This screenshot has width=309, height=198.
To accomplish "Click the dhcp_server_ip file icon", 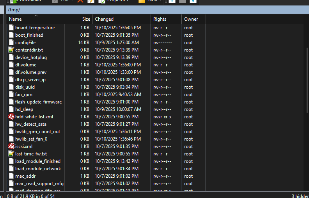I will pos(11,80).
